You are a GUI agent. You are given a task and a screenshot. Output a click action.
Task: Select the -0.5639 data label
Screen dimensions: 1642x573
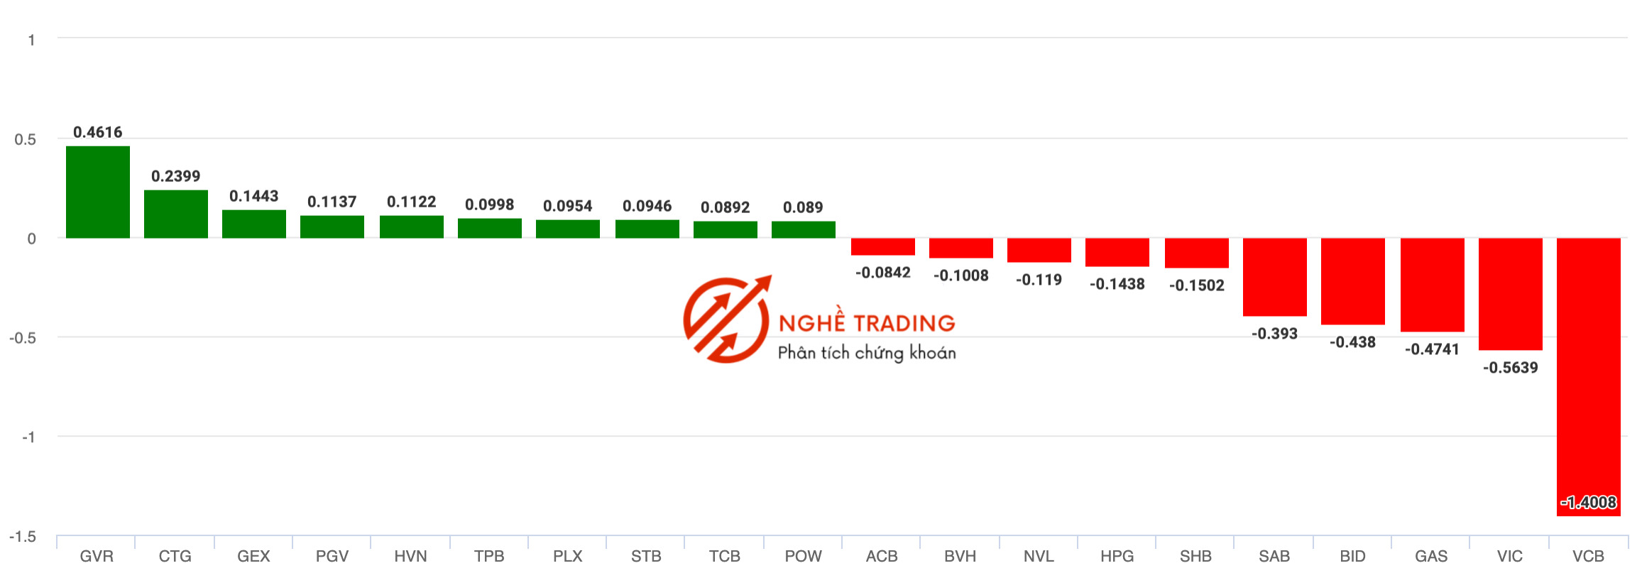click(x=1511, y=369)
